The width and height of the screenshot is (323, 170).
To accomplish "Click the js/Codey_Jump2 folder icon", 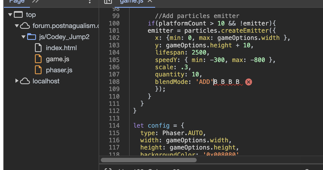I will (x=32, y=37).
